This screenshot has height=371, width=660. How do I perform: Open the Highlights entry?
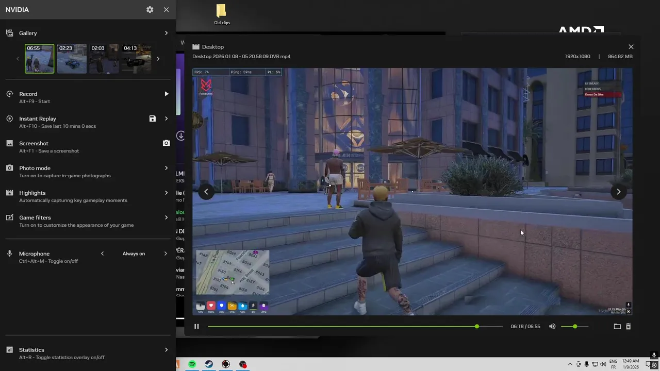tap(88, 196)
